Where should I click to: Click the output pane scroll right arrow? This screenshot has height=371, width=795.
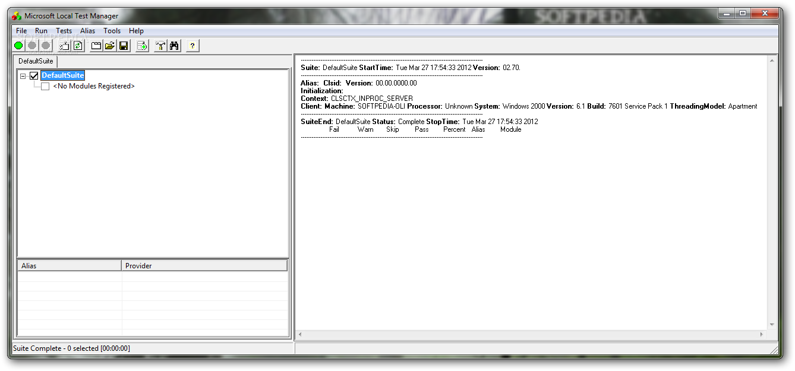(x=762, y=335)
